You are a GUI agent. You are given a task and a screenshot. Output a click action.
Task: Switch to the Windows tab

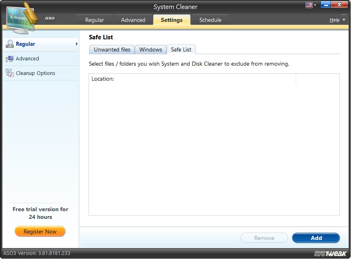click(x=151, y=49)
